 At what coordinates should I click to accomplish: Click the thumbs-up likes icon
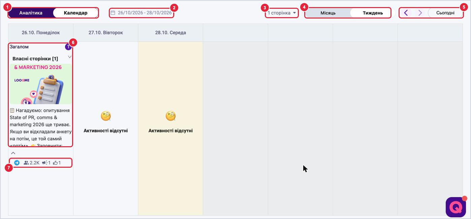pyautogui.click(x=56, y=163)
